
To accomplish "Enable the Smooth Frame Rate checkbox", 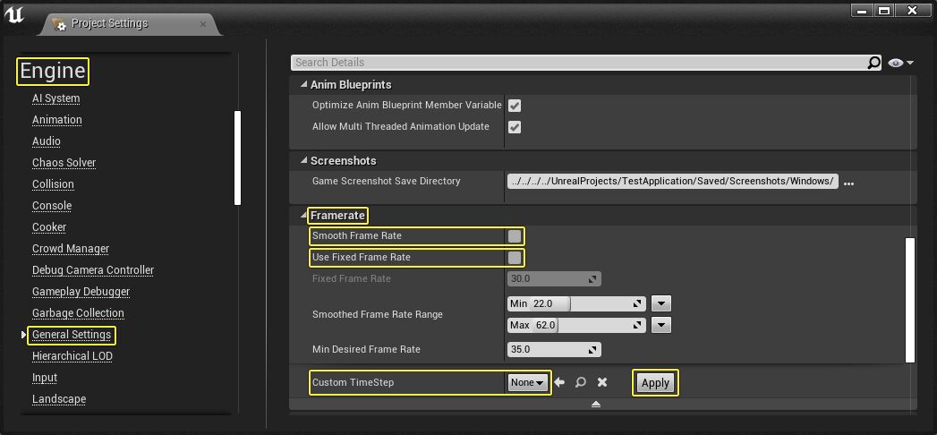I will tap(515, 236).
